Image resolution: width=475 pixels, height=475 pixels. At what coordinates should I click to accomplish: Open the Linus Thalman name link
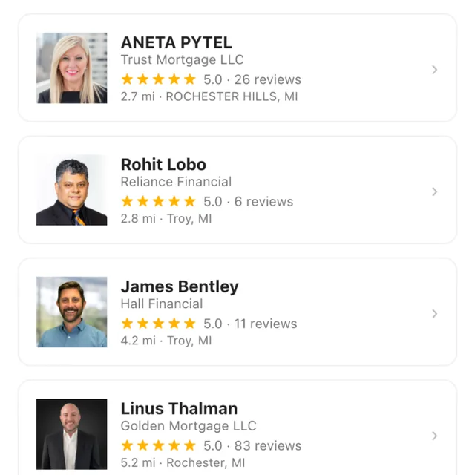[x=179, y=408]
